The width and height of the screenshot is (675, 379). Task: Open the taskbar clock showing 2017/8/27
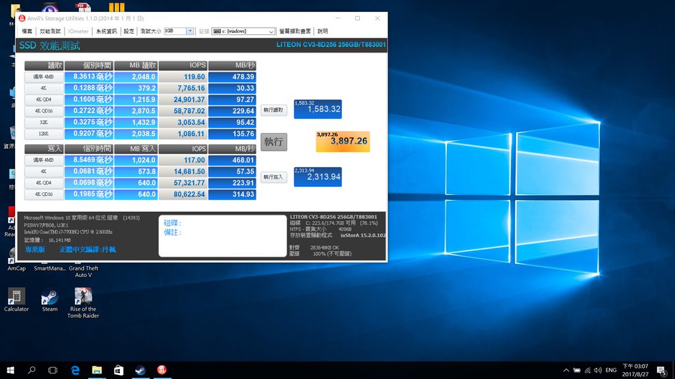tap(635, 370)
